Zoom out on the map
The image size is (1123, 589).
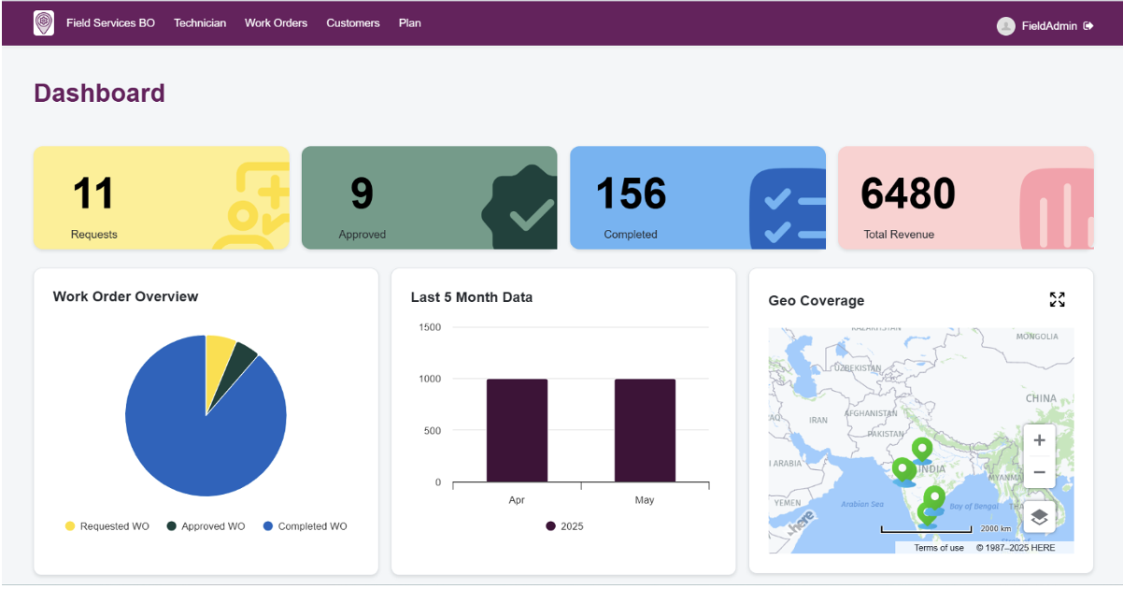[x=1039, y=472]
